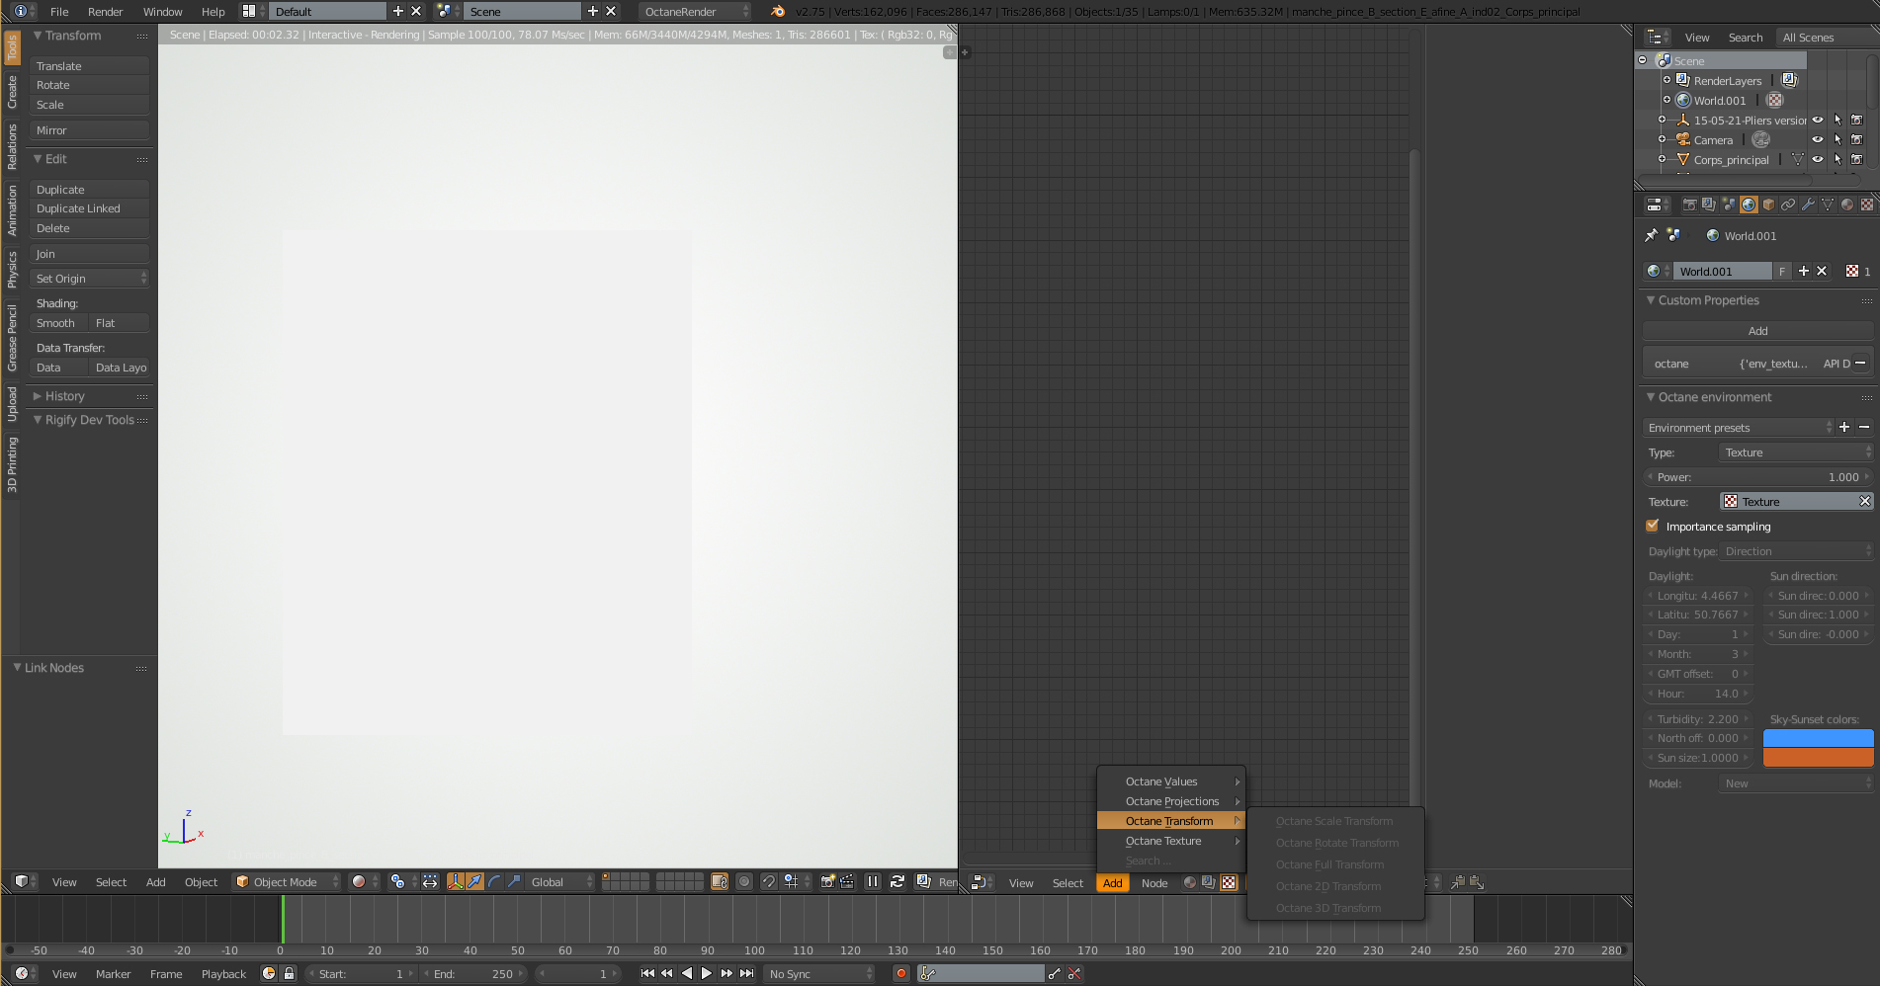
Task: Open the OctaneRender engine dropdown
Action: (x=695, y=11)
